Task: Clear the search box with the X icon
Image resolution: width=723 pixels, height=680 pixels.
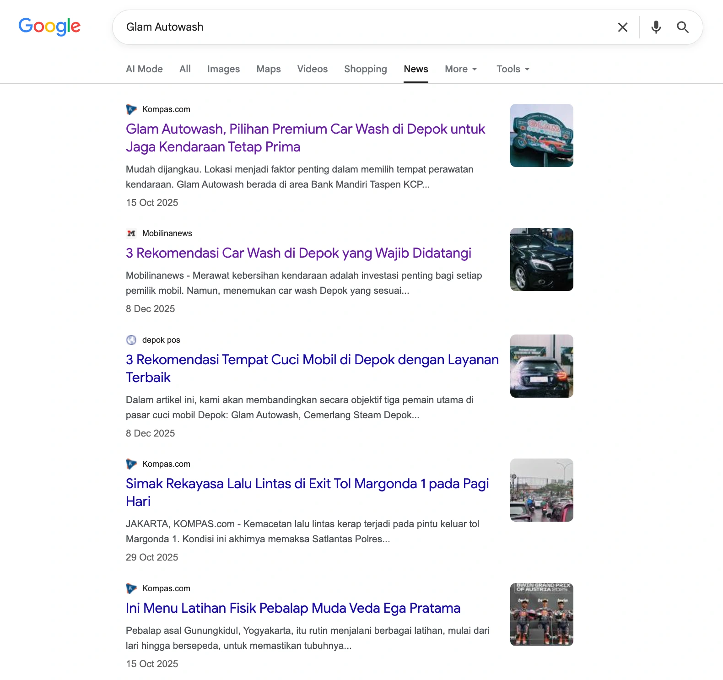Action: coord(622,27)
